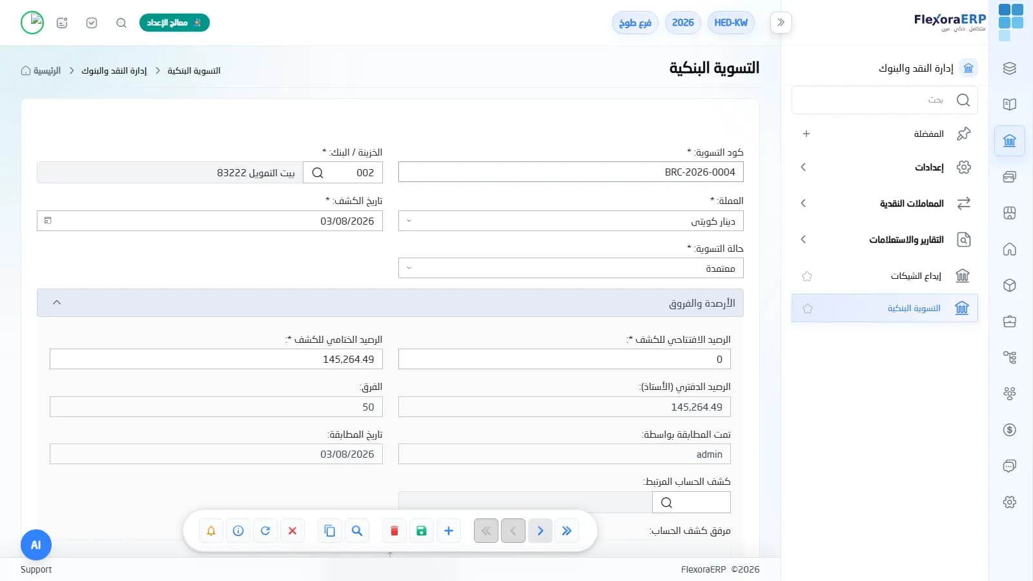Open the settings gear in the right rail
Viewport: 1033px width, 581px height.
tap(1010, 502)
